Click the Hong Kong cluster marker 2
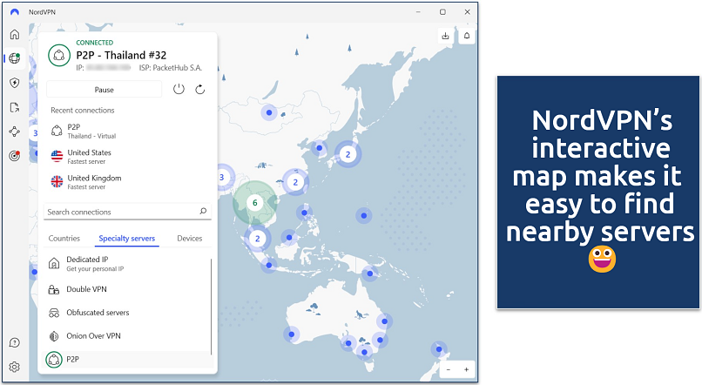702x385 pixels. [295, 182]
